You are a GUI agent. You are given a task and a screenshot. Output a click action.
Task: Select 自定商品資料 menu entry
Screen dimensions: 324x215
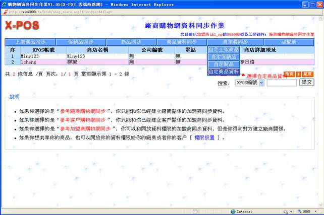click(224, 72)
